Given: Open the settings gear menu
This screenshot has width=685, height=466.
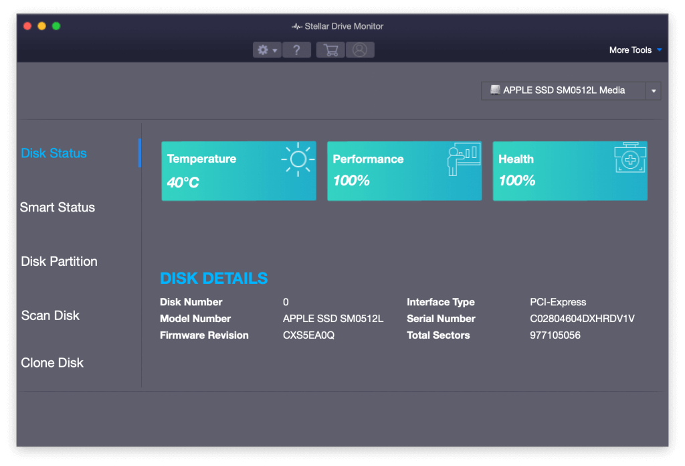Looking at the screenshot, I should pos(266,50).
